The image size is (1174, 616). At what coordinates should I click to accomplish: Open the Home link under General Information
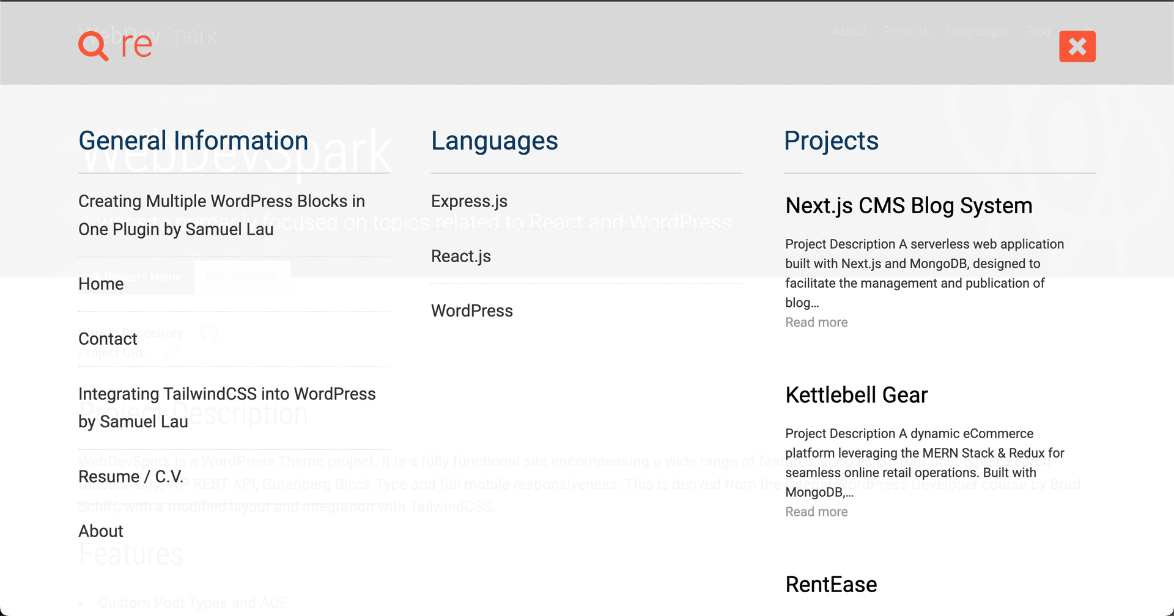(100, 284)
